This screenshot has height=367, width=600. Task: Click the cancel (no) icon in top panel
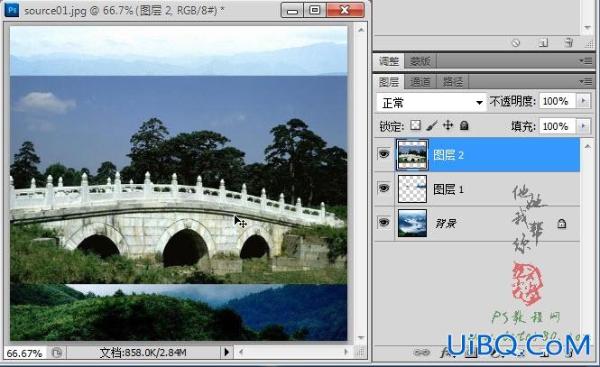(516, 42)
